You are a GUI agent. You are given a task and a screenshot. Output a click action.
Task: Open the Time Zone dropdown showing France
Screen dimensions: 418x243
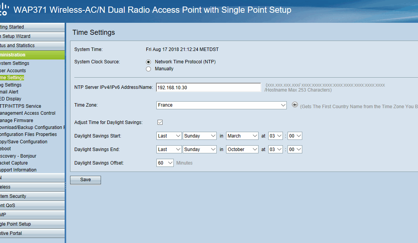click(x=221, y=105)
